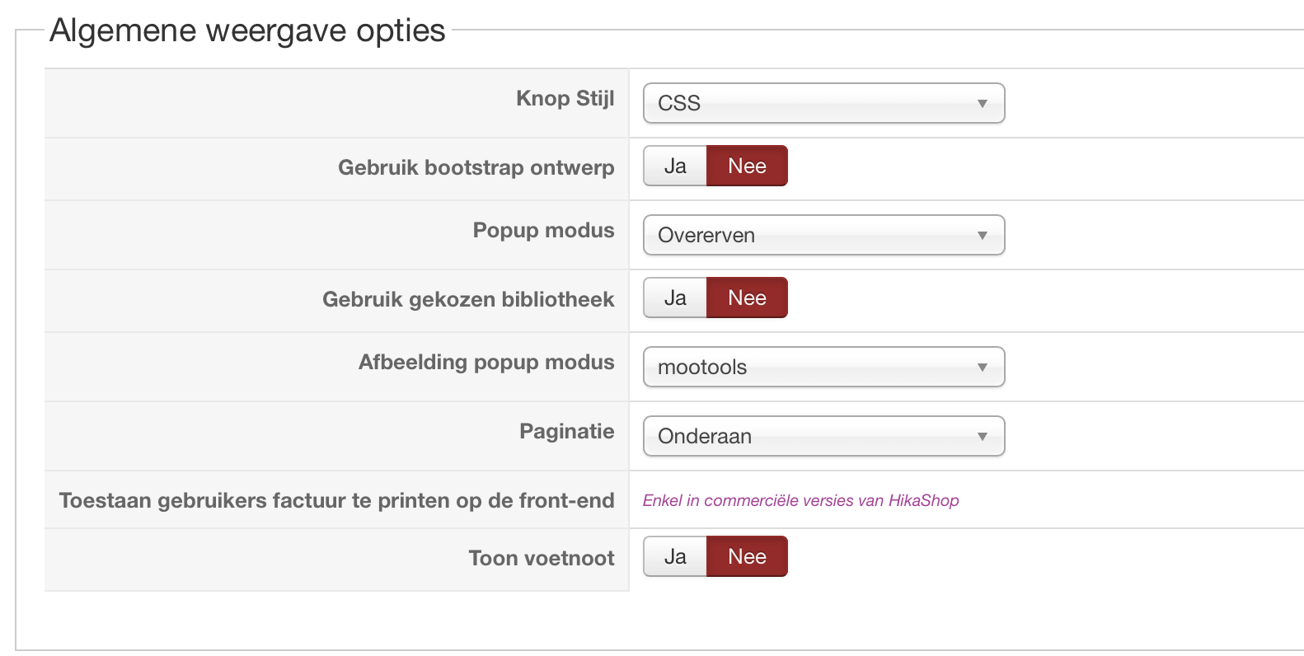Click the Knop Stijl label
1304x656 pixels.
[x=565, y=98]
